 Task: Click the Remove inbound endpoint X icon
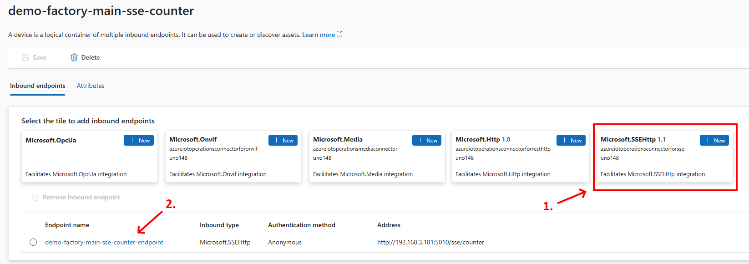tap(35, 197)
